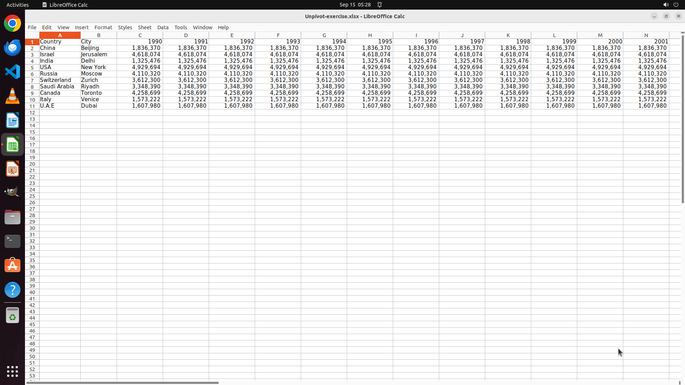Open Ubuntu Software center icon

12,266
